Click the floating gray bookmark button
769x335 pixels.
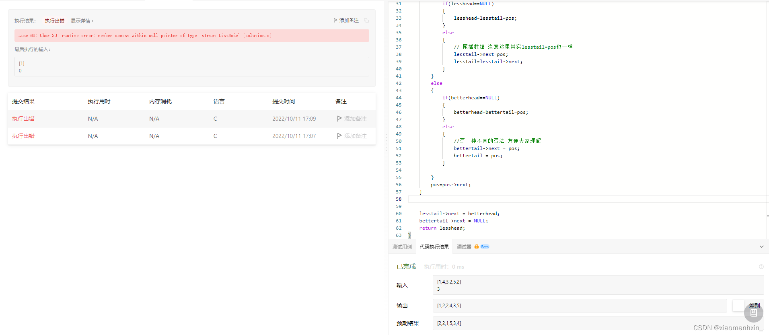(754, 313)
